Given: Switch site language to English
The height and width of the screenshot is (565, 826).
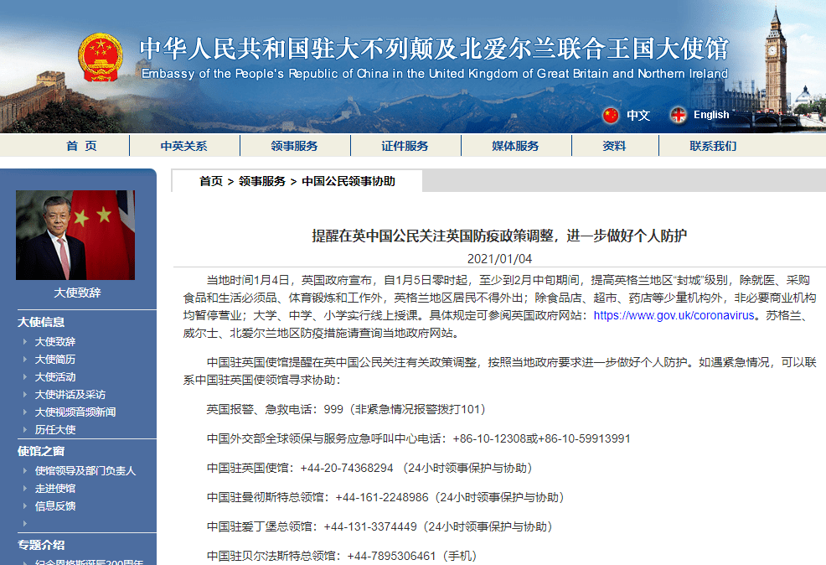Looking at the screenshot, I should (x=711, y=115).
